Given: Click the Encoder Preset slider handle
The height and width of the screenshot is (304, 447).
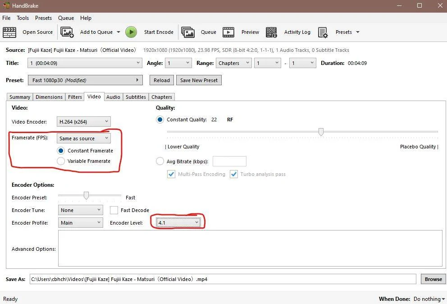Looking at the screenshot, I should click(x=86, y=196).
